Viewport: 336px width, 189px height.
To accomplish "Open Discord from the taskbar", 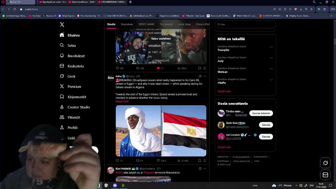I will [x=115, y=186].
